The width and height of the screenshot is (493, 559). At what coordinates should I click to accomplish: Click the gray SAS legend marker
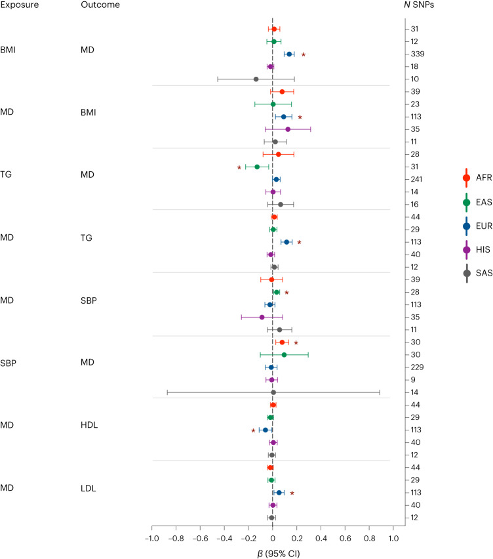[466, 273]
